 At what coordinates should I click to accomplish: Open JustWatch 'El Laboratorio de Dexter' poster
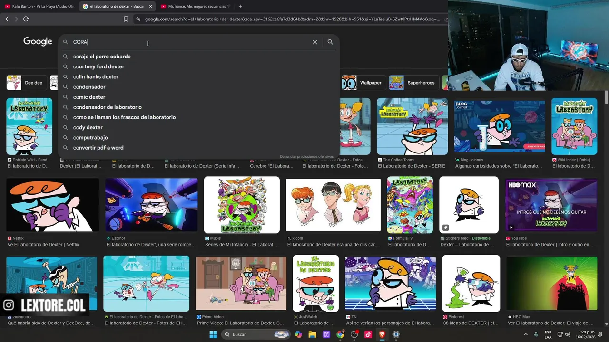coord(315,284)
